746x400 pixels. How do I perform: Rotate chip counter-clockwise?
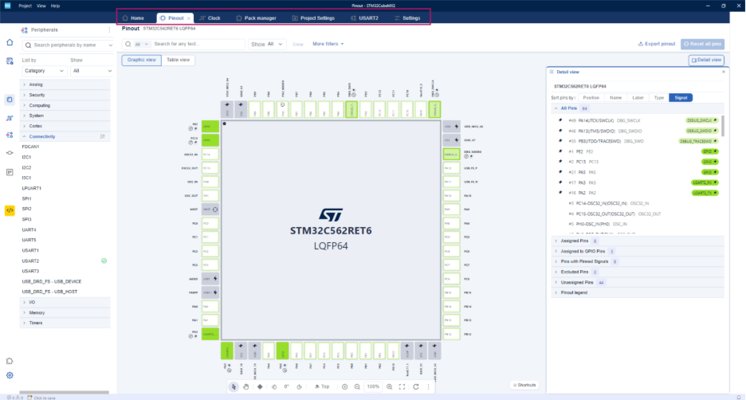(x=274, y=386)
